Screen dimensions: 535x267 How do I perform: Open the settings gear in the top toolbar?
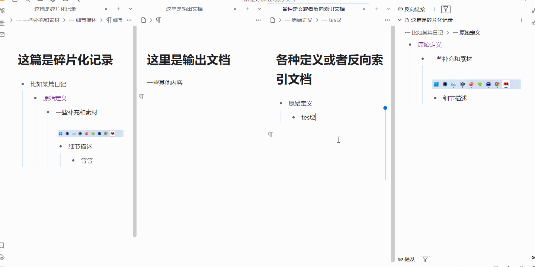(53, 1)
